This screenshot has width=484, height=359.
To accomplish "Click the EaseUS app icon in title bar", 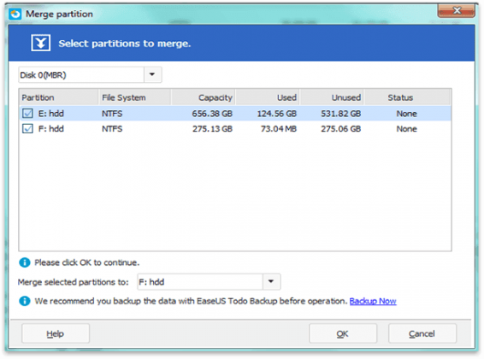I will pyautogui.click(x=15, y=14).
